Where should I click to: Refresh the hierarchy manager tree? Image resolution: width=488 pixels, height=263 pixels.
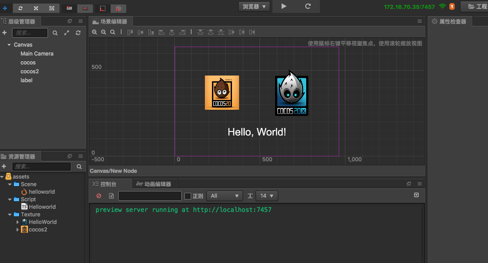78,33
